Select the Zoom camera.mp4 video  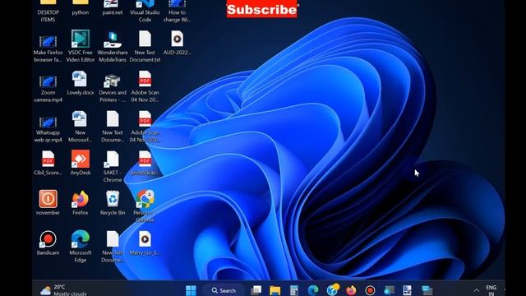(x=48, y=89)
